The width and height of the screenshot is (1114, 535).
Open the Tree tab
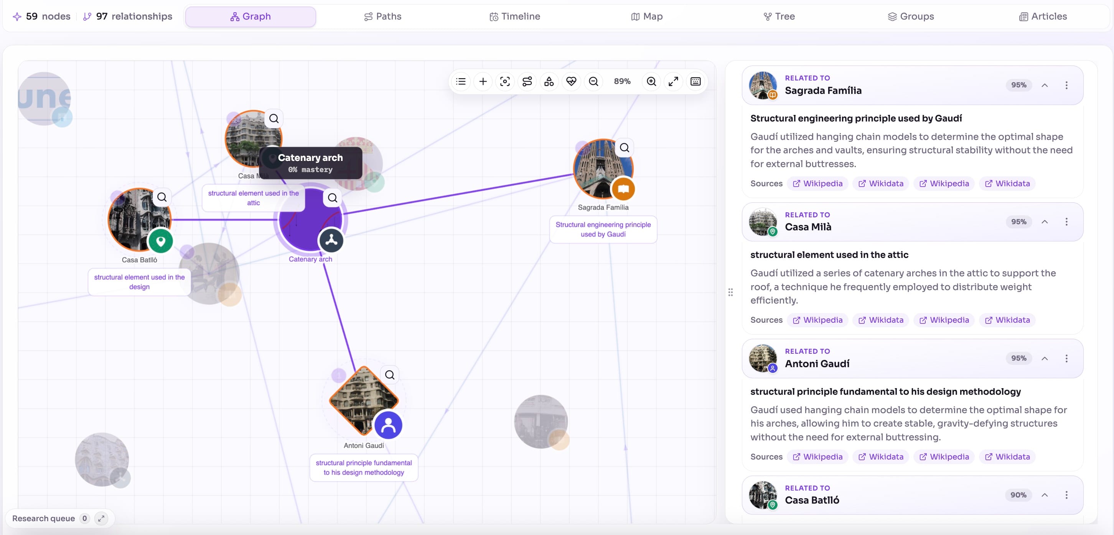point(779,16)
